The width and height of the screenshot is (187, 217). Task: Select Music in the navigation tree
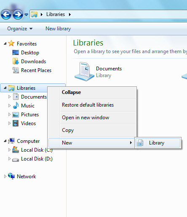[x=28, y=106]
